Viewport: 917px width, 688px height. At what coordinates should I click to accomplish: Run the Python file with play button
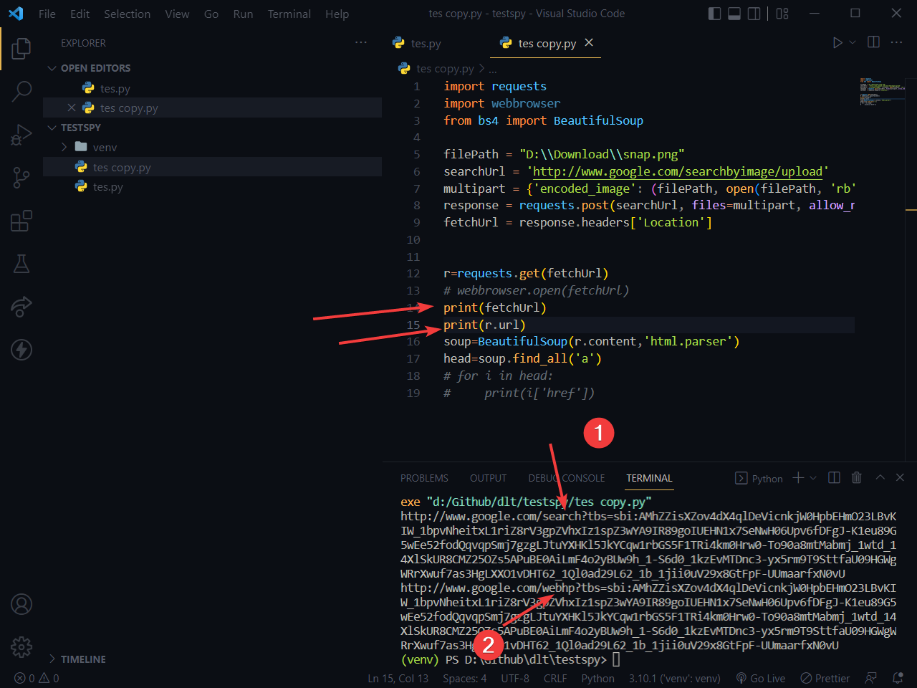837,43
